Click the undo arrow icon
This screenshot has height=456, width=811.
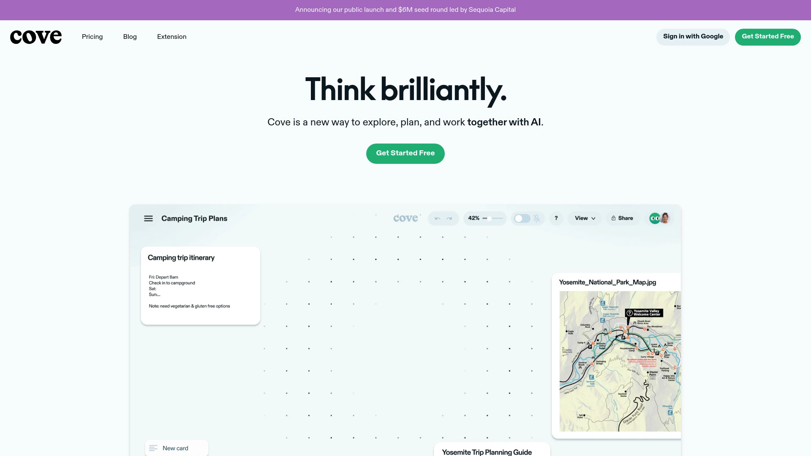(x=437, y=218)
